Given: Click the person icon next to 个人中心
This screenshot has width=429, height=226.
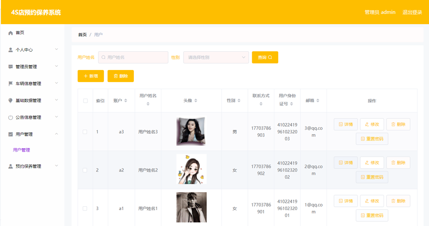Looking at the screenshot, I should pyautogui.click(x=11, y=50).
